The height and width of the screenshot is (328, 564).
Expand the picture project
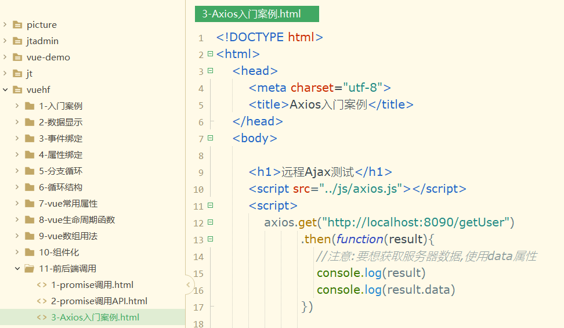click(x=5, y=24)
